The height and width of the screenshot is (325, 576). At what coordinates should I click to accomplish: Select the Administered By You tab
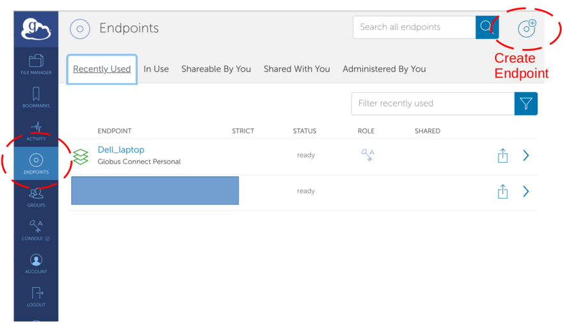(x=384, y=69)
